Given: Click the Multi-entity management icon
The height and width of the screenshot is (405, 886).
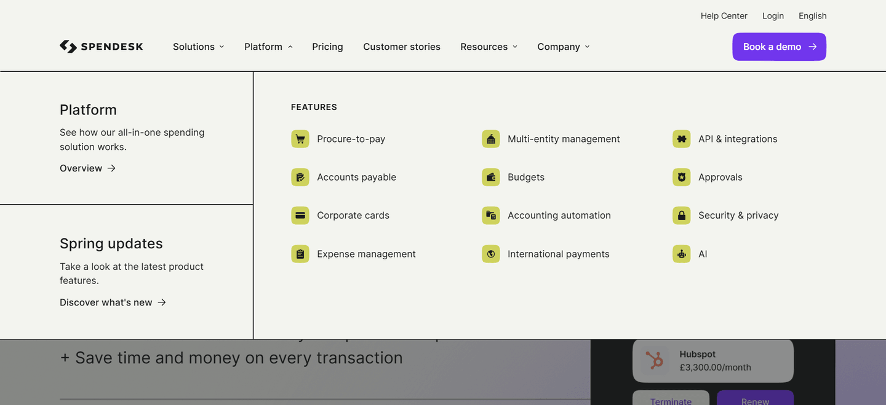Looking at the screenshot, I should [x=491, y=139].
